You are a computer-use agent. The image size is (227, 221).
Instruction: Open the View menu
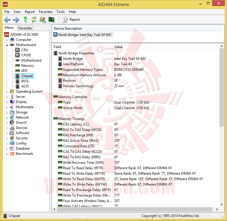[17, 12]
